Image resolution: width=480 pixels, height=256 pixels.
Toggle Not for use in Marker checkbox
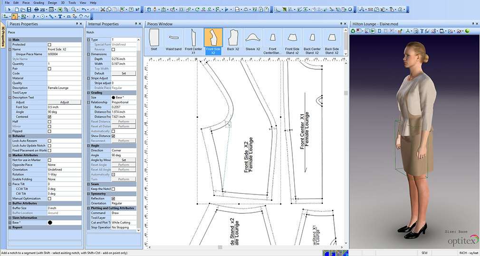pos(49,160)
